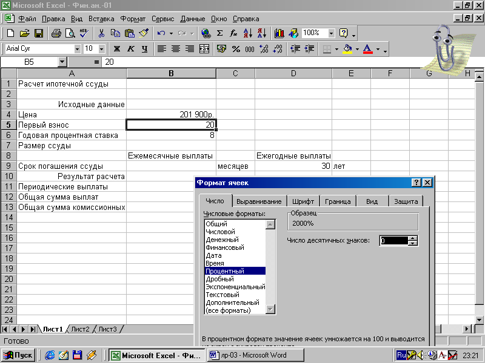The width and height of the screenshot is (485, 363).
Task: Open borders dropdown arrow
Action: [x=336, y=49]
